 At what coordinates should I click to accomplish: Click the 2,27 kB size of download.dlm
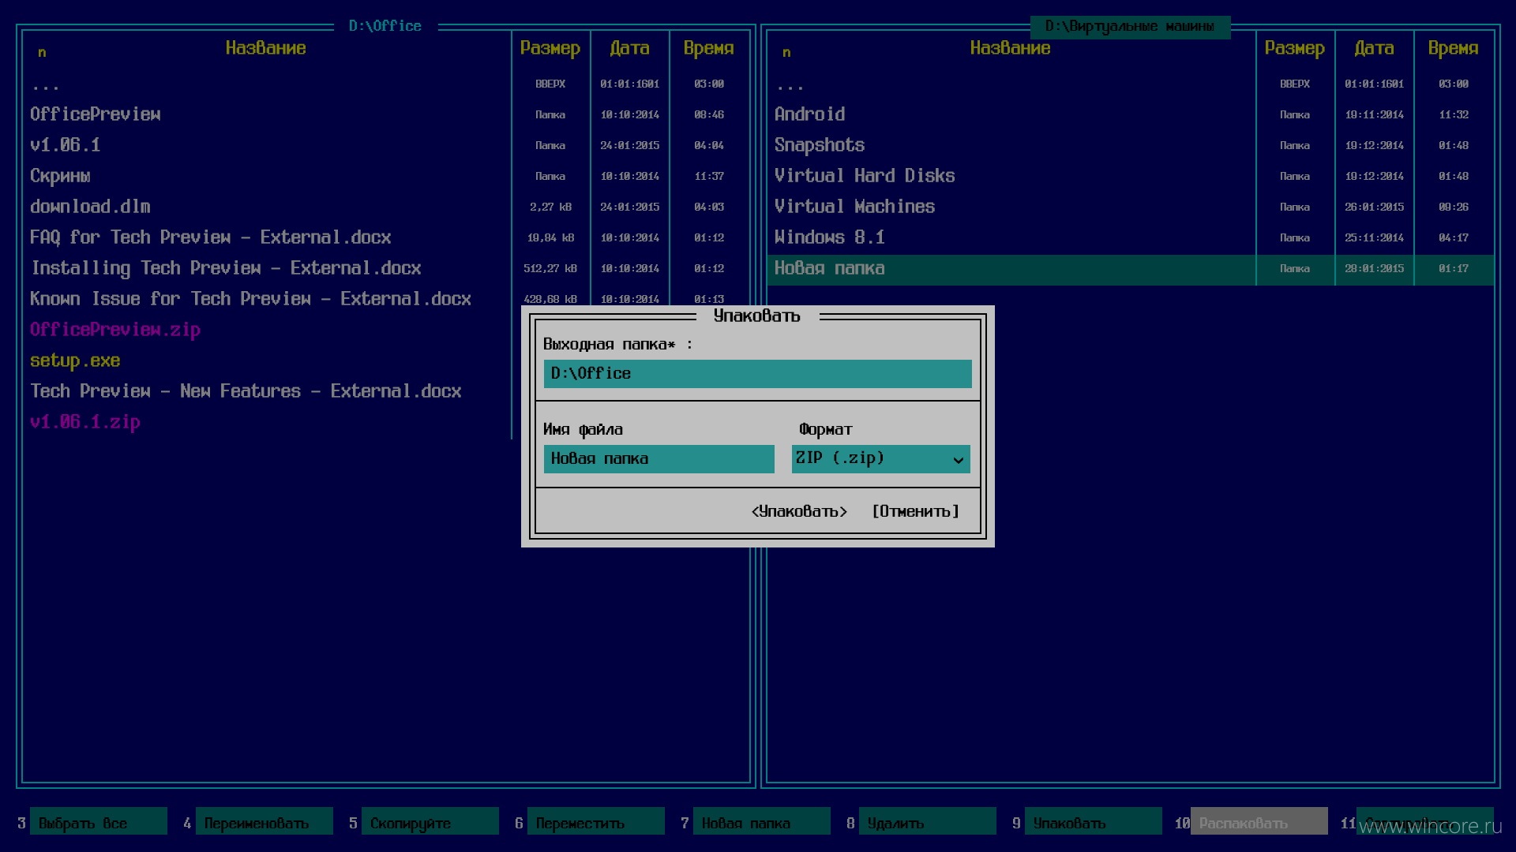[550, 207]
